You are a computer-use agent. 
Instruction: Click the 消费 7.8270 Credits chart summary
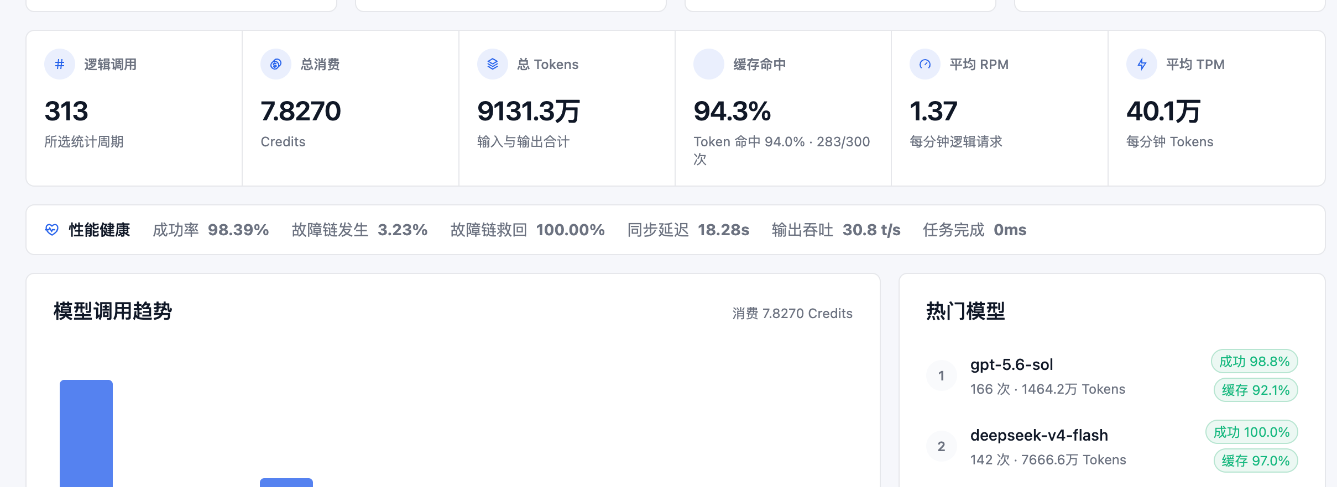tap(792, 314)
